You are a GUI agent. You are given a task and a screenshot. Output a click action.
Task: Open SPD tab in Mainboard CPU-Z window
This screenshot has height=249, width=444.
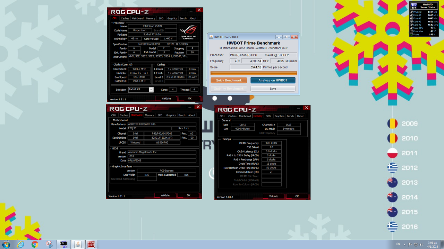(160, 115)
